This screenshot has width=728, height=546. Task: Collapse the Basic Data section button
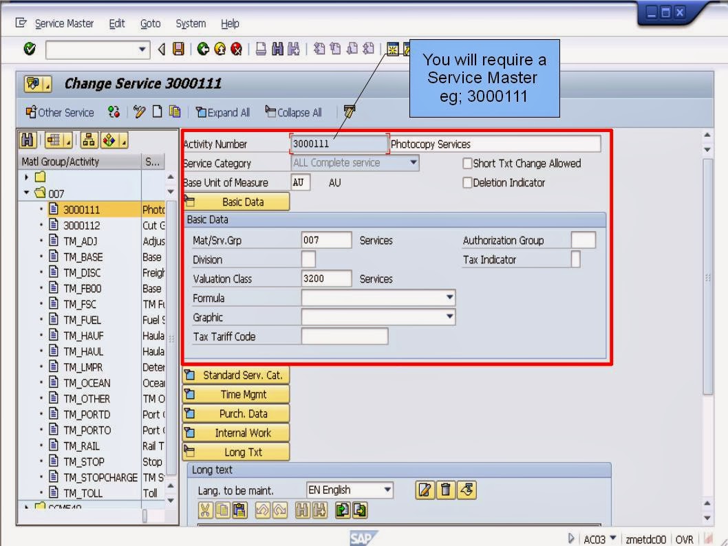[236, 201]
